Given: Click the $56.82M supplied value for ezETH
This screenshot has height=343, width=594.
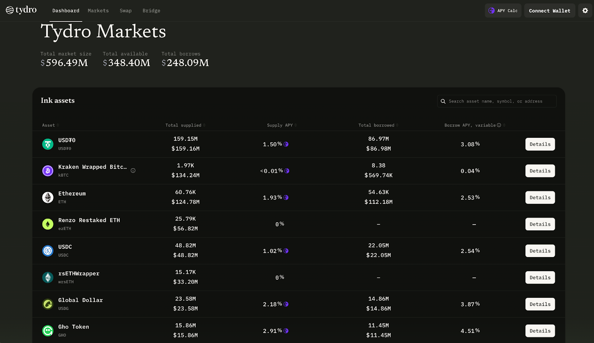Looking at the screenshot, I should click(186, 229).
